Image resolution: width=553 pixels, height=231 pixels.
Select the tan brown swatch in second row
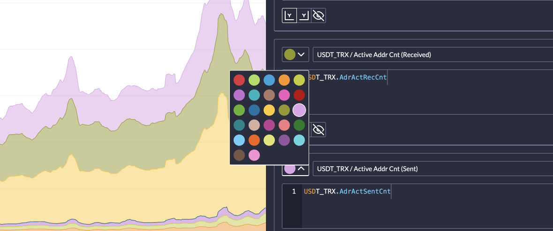(269, 95)
